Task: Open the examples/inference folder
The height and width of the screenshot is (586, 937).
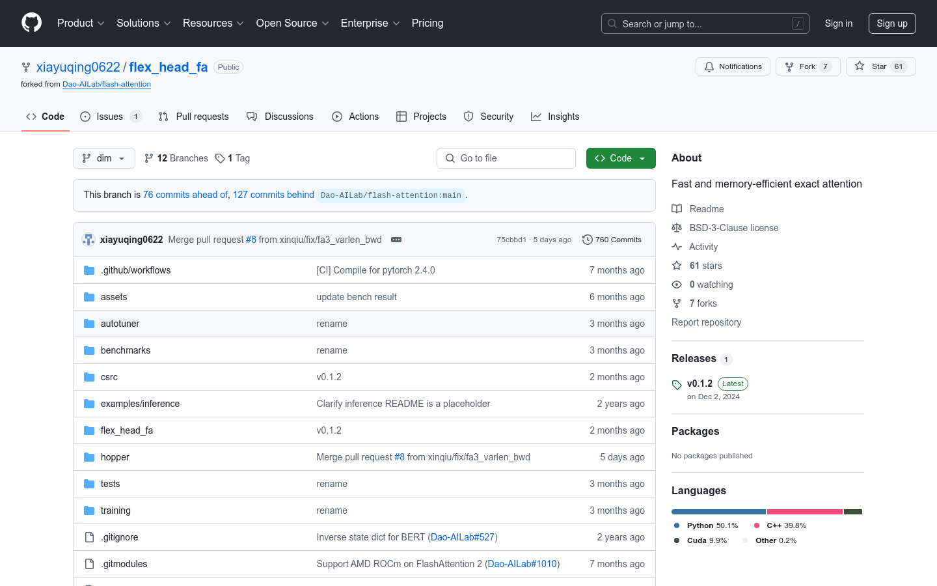Action: 140,404
